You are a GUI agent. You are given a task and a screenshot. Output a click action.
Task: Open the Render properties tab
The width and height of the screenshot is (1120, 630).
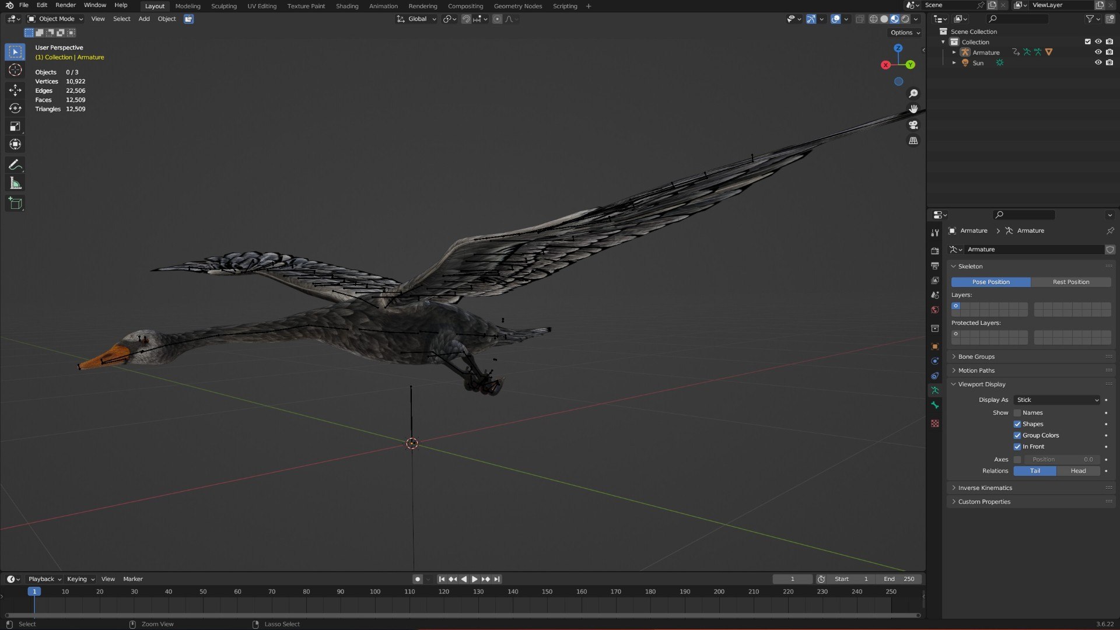[935, 251]
